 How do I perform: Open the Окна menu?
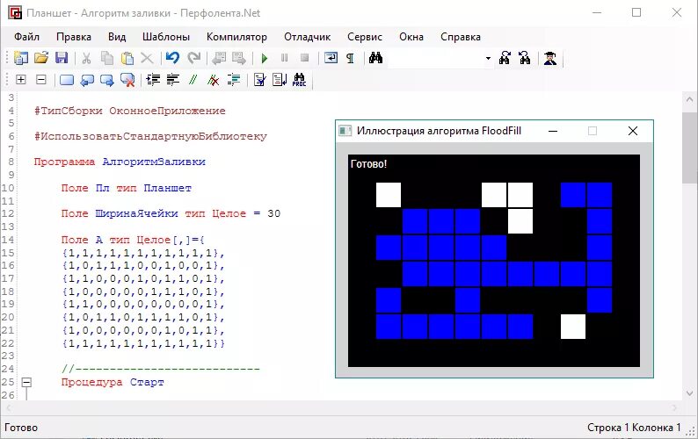pyautogui.click(x=411, y=37)
